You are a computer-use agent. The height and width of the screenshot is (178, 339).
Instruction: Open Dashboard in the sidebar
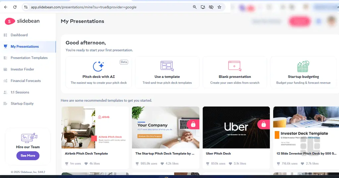(x=19, y=35)
